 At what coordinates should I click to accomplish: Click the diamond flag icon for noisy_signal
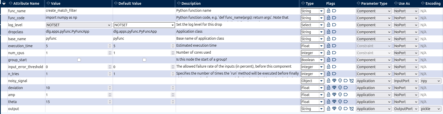coord(334,81)
